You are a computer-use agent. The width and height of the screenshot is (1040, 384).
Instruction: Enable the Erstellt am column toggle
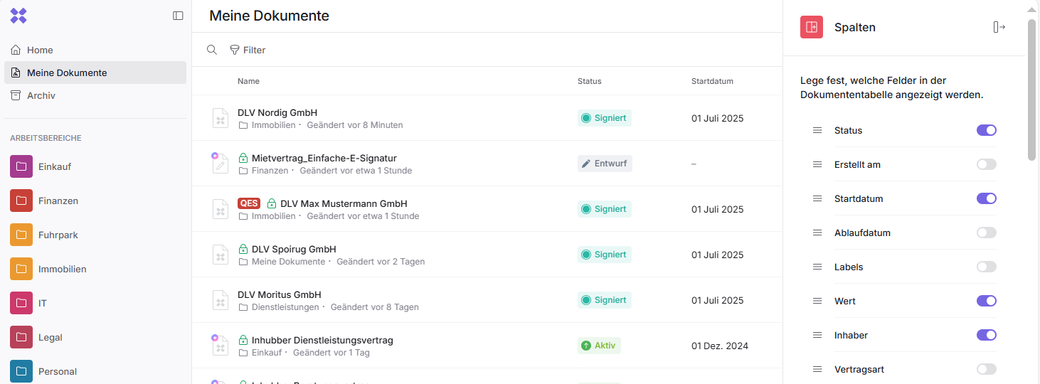(x=987, y=164)
